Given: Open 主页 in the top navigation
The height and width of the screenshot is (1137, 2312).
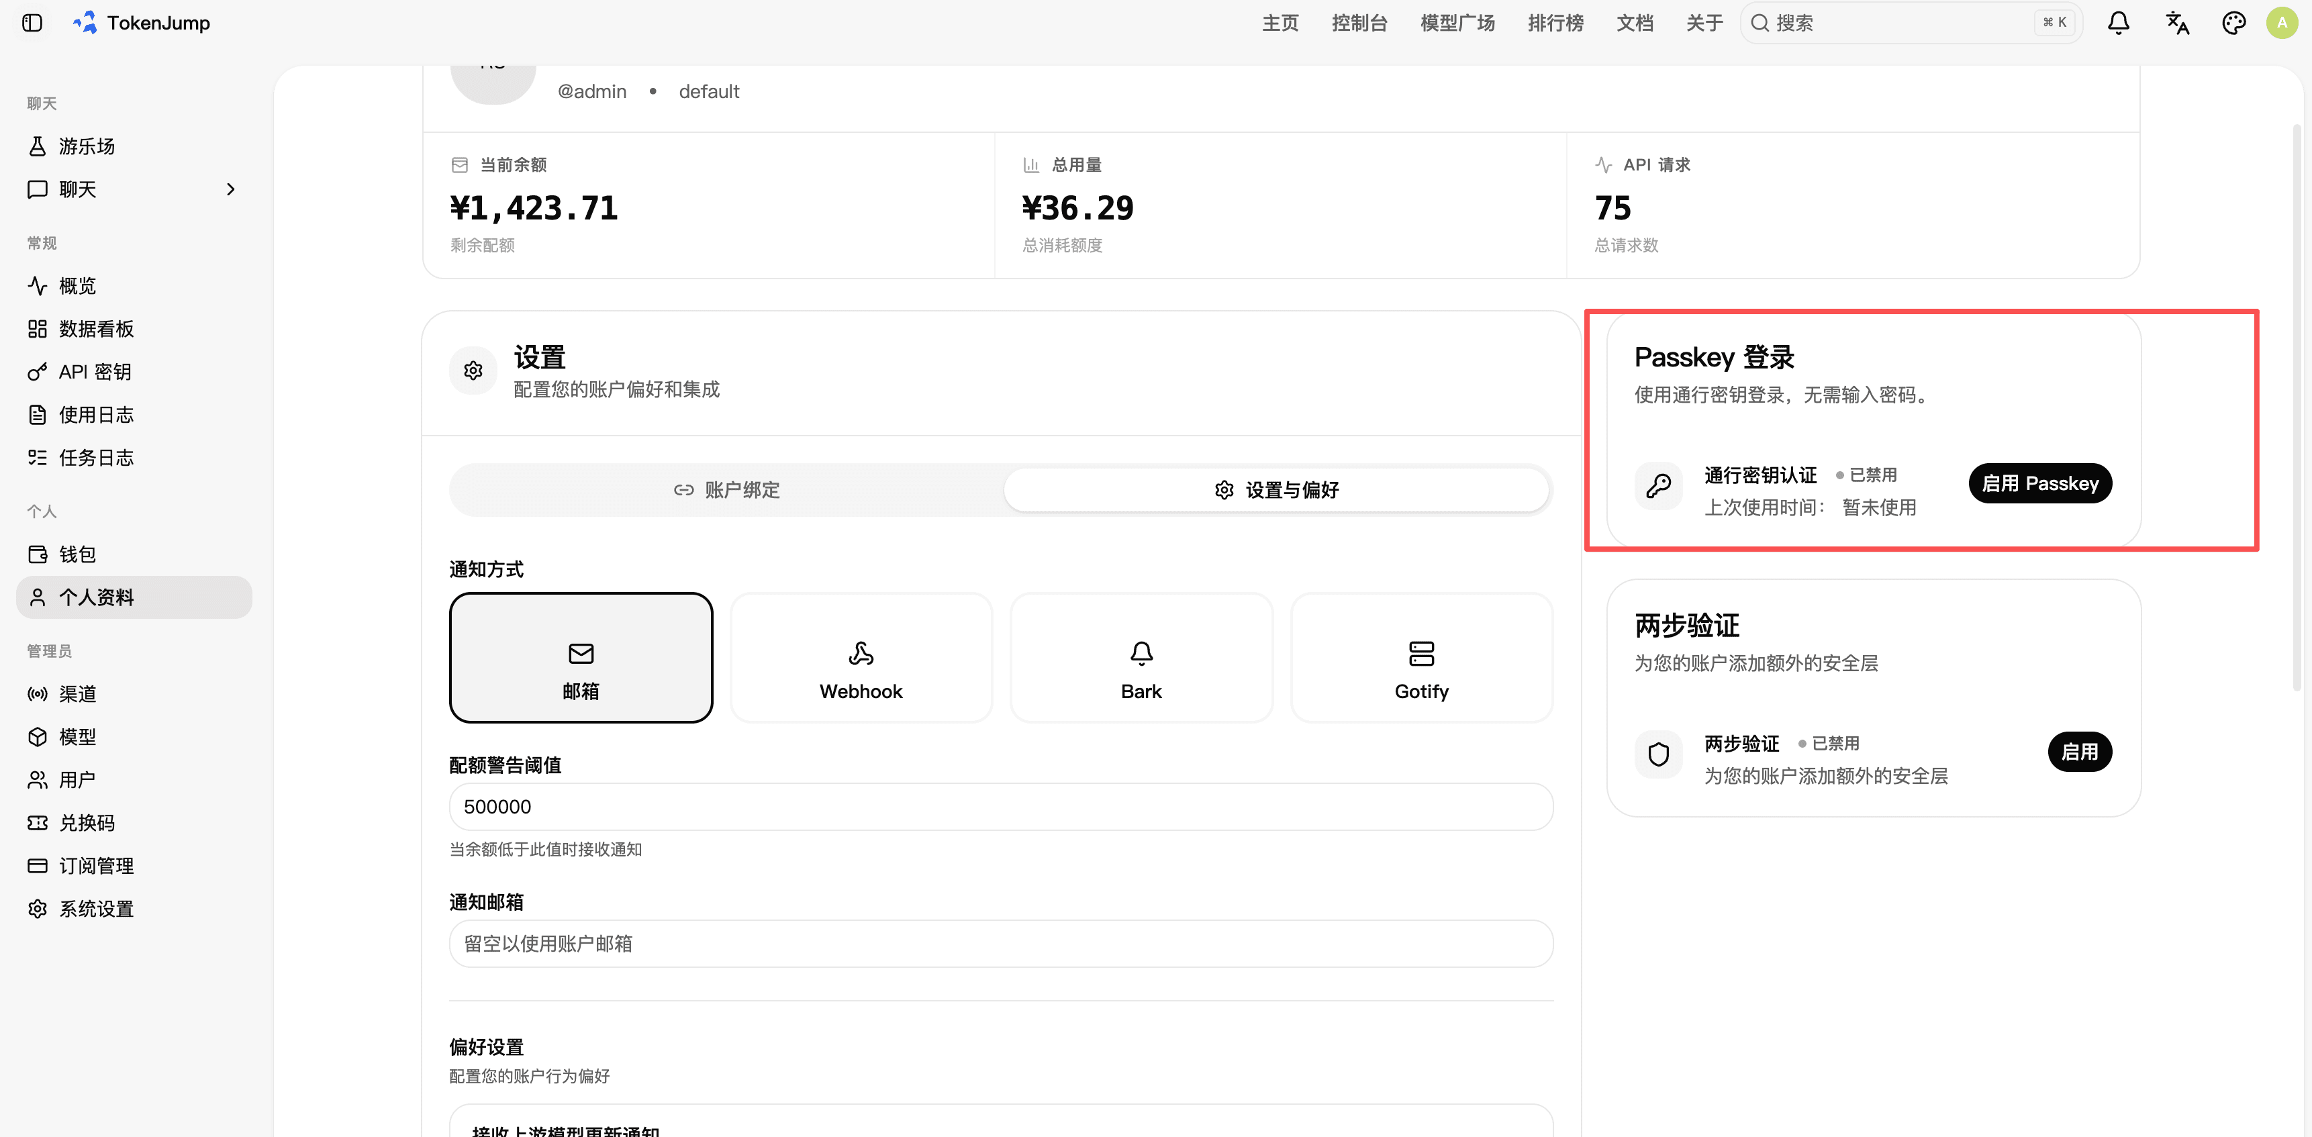Looking at the screenshot, I should coord(1280,22).
